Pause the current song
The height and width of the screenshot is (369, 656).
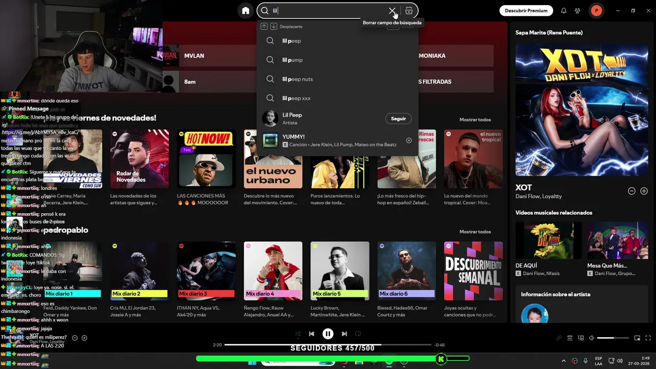pos(328,334)
